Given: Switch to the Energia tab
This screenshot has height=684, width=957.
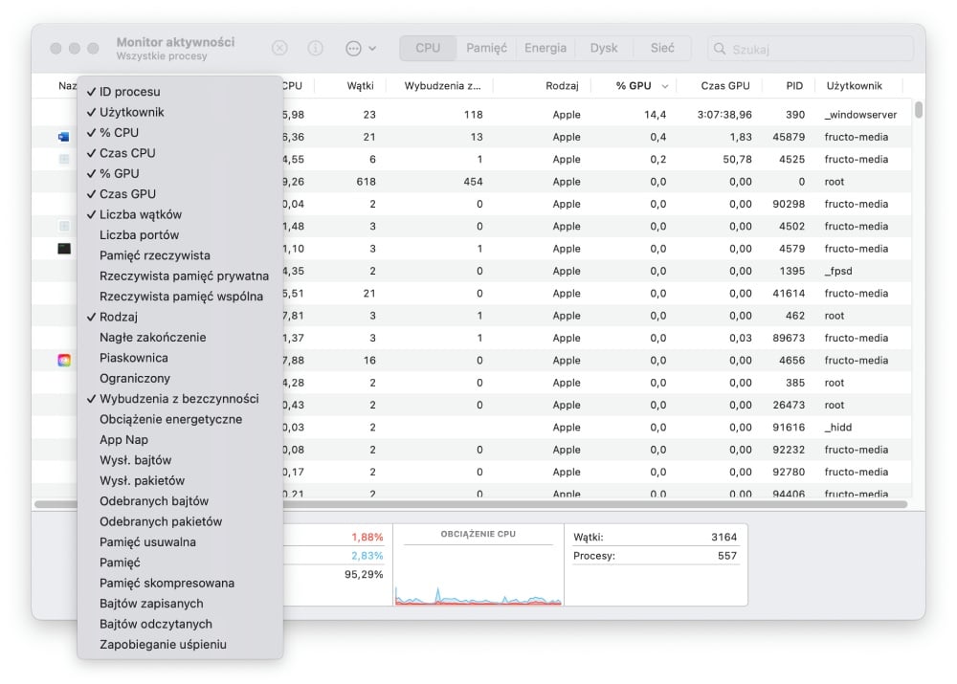Looking at the screenshot, I should click(x=545, y=48).
